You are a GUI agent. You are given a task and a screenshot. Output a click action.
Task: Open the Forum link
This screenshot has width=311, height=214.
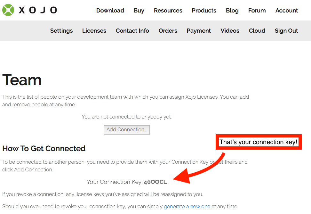[x=257, y=10]
